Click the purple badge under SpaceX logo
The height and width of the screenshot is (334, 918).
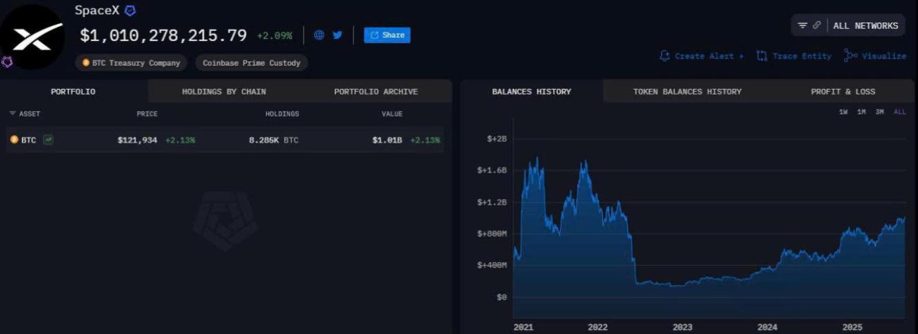pyautogui.click(x=7, y=62)
